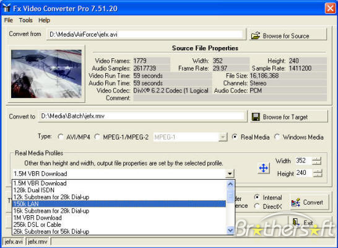
Task: Pick 26k Substream for 56k Dial-up
Action: pyautogui.click(x=119, y=231)
